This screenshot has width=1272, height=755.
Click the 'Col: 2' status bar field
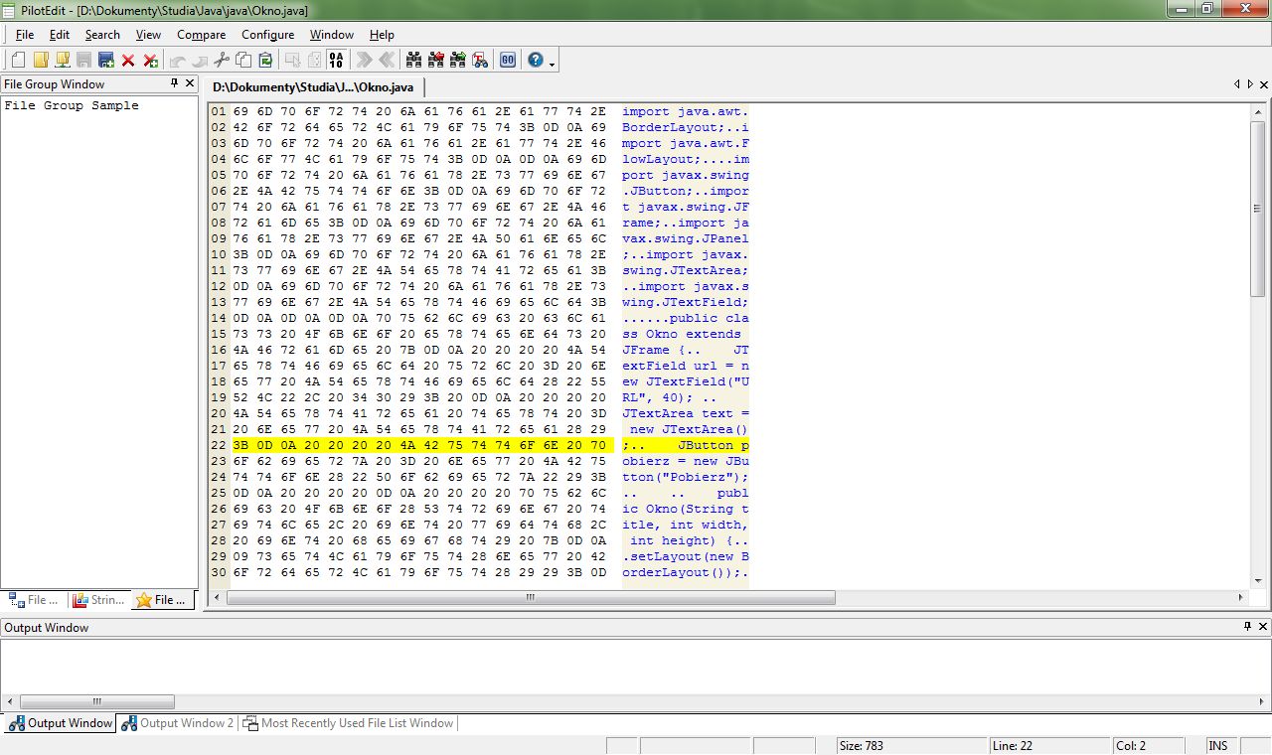point(1148,745)
